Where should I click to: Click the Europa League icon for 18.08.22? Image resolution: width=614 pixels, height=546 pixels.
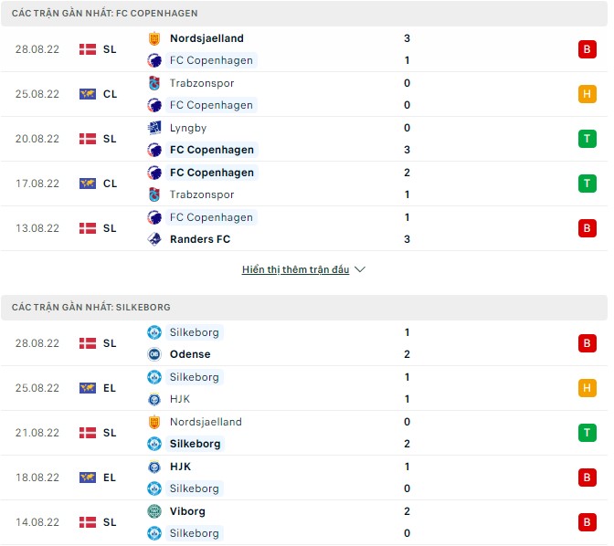(88, 478)
